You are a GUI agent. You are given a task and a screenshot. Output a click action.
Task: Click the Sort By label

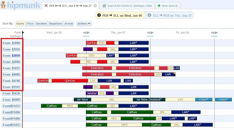[7, 24]
